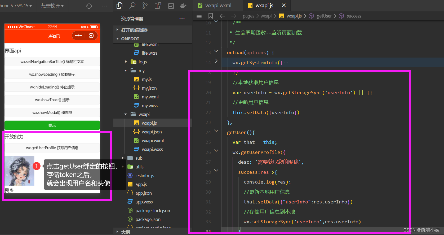
Task: Open resource manager more actions ellipsis
Action: [182, 18]
